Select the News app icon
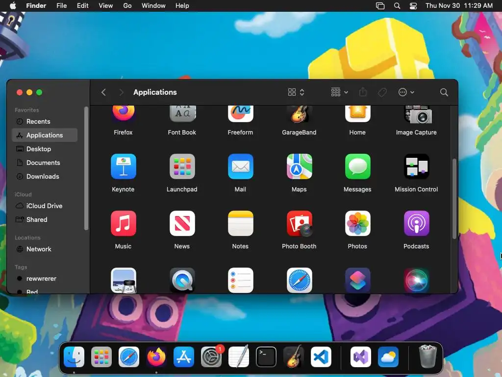The width and height of the screenshot is (502, 377). [x=182, y=223]
